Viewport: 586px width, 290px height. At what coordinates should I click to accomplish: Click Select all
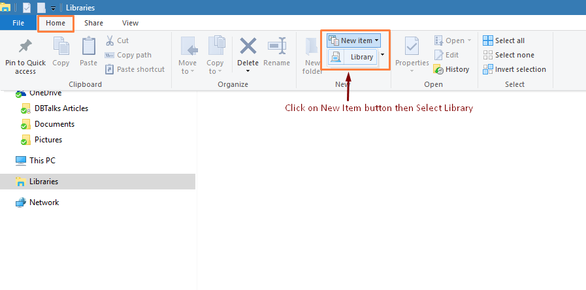504,40
